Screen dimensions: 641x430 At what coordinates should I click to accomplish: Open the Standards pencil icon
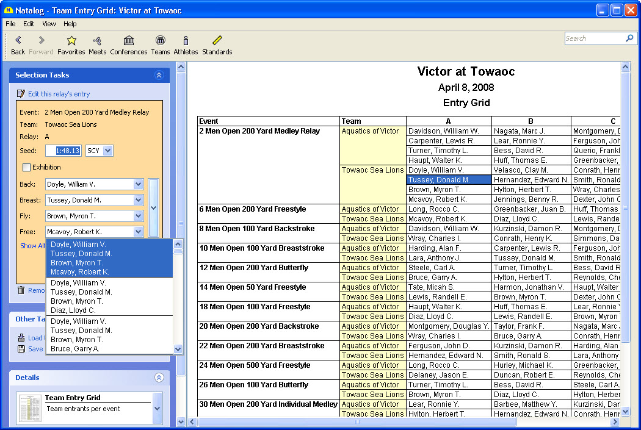point(217,41)
